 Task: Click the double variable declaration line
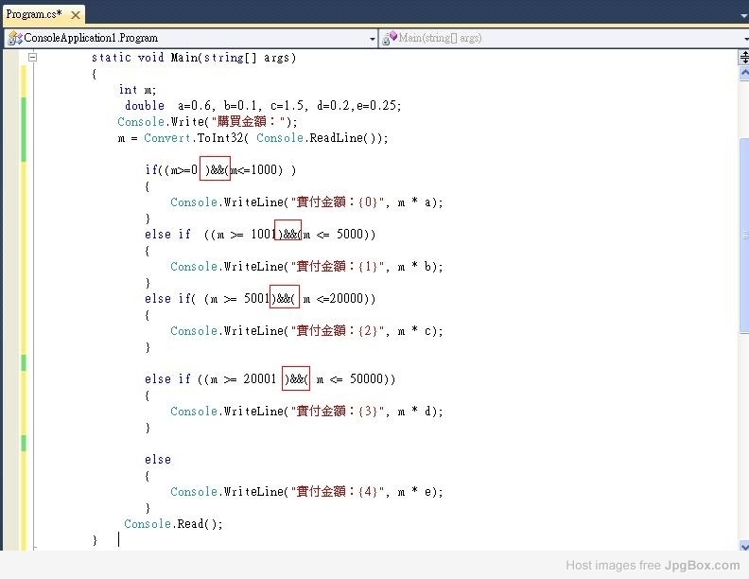263,106
